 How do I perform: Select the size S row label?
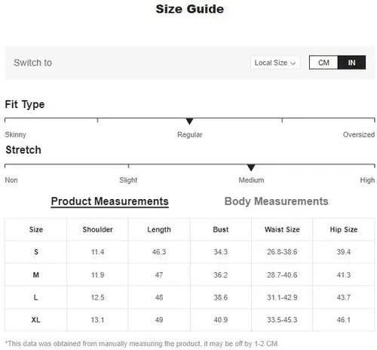[36, 252]
